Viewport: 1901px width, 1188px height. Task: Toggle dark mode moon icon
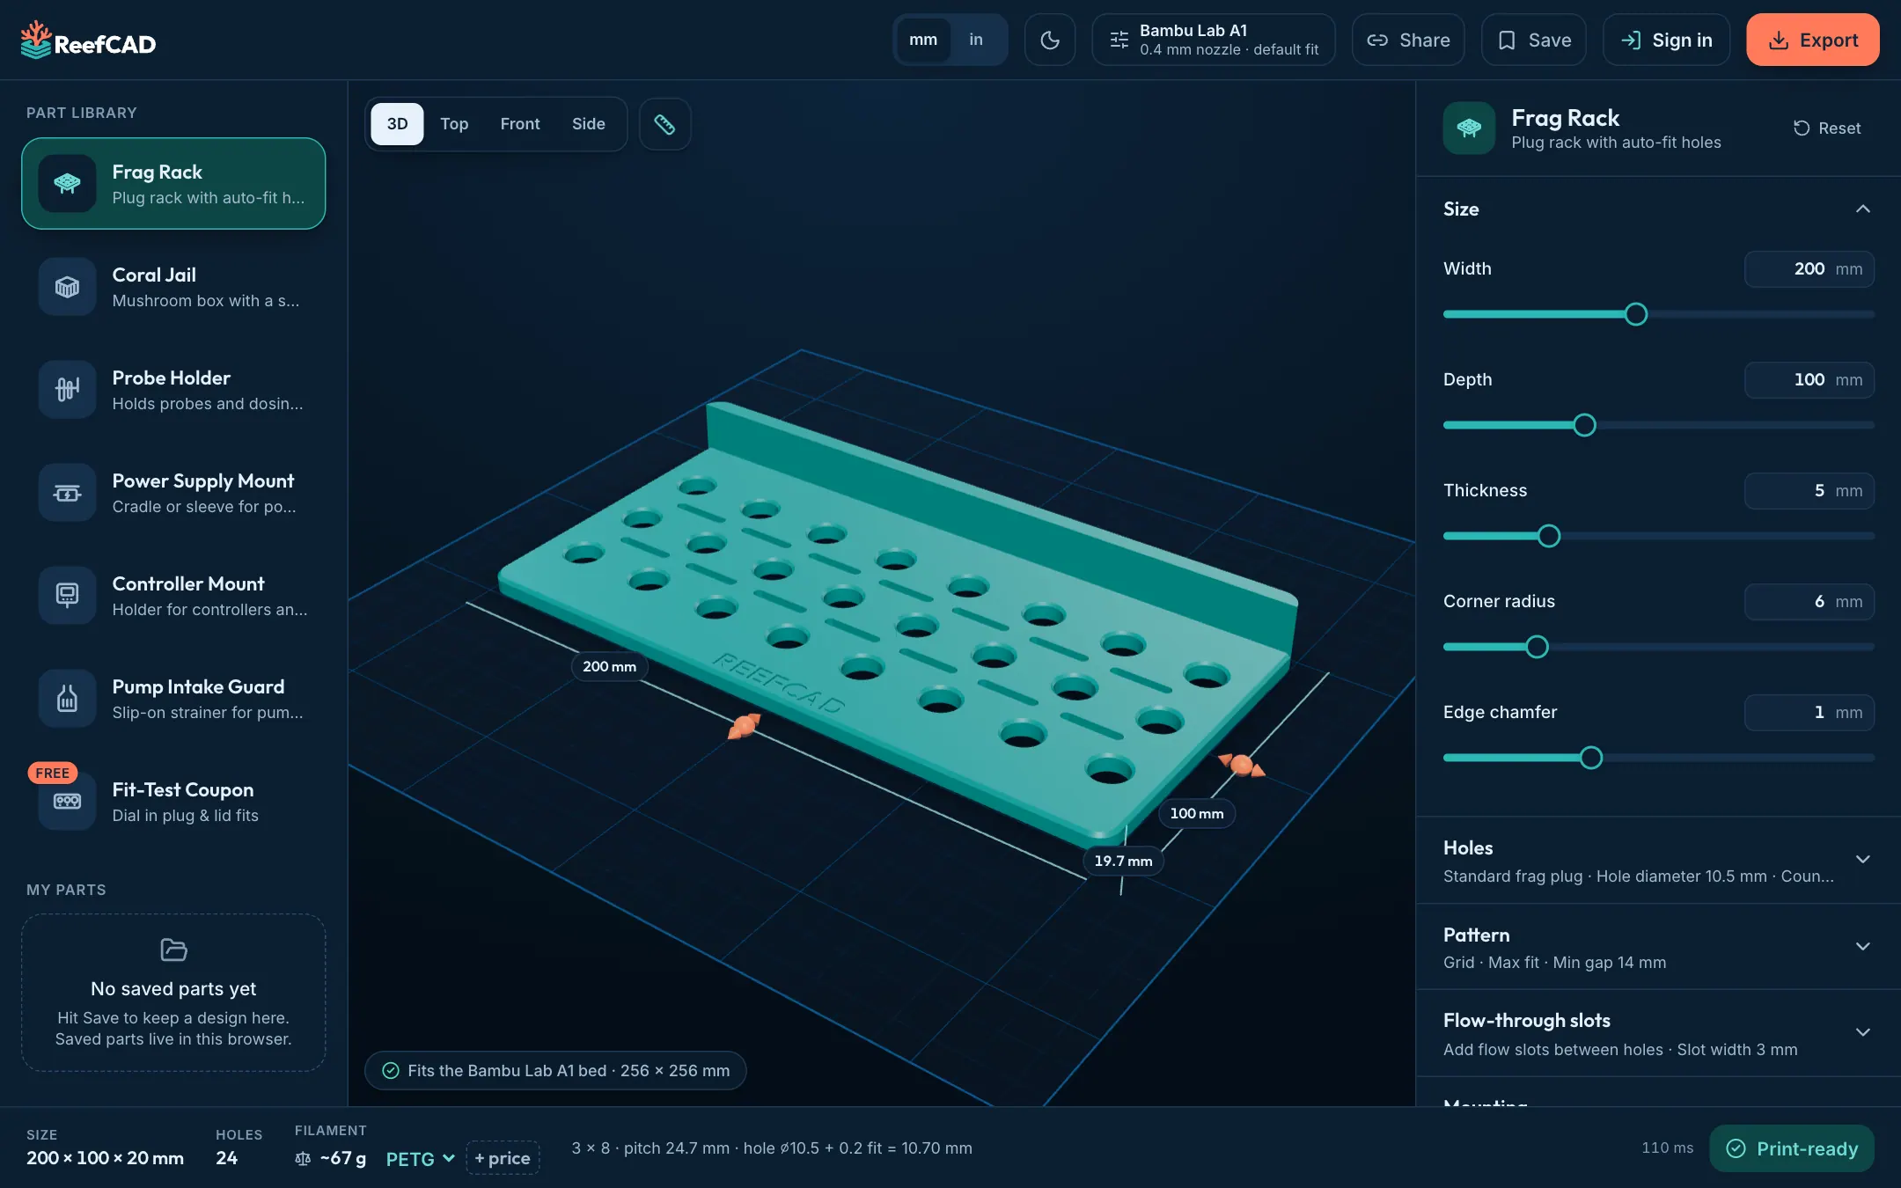1050,40
